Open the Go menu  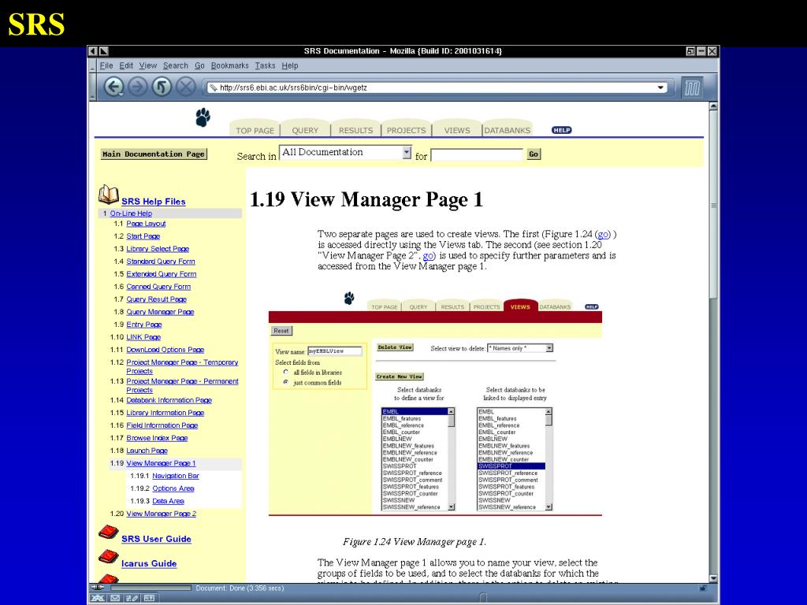199,65
